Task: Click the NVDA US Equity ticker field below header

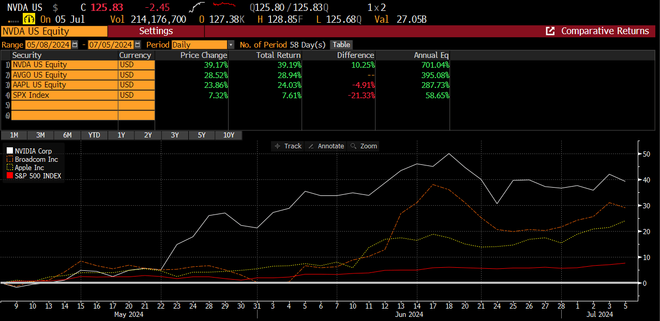Action: pos(54,31)
